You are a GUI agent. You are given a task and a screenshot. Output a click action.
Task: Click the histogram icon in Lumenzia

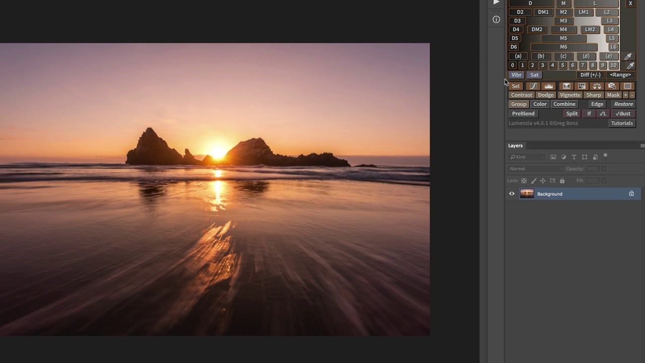point(548,86)
